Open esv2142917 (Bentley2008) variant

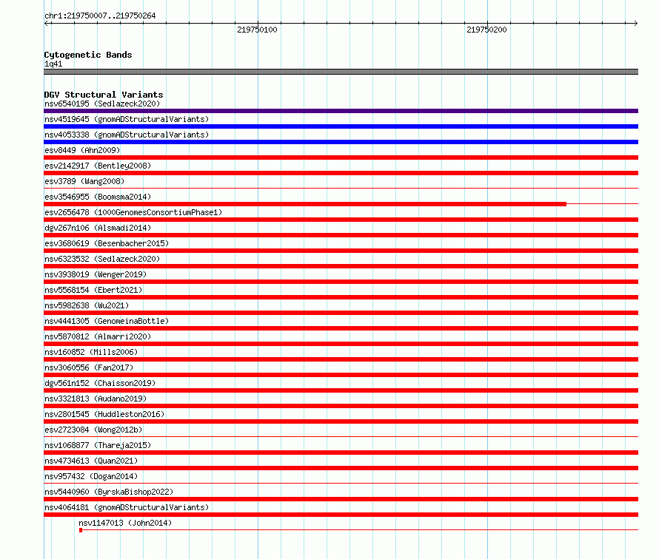point(98,166)
